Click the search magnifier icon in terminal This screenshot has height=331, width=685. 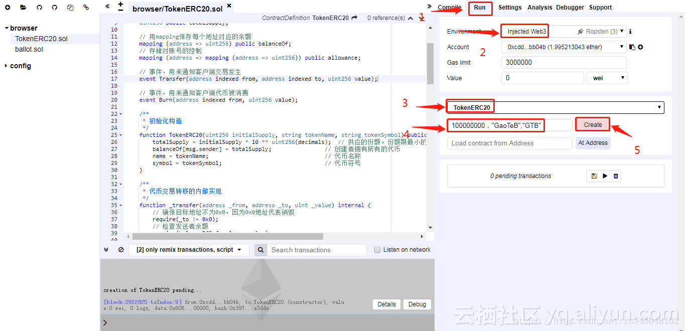tap(261, 250)
